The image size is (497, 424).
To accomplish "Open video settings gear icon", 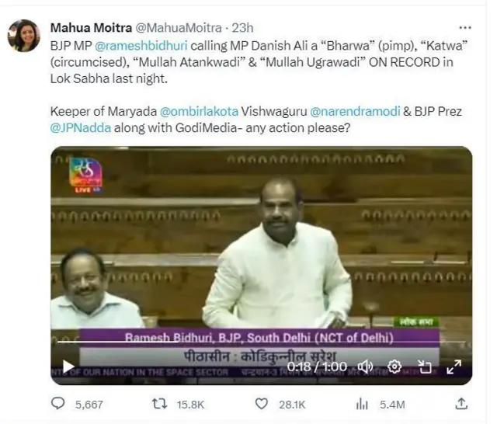I will pos(394,367).
